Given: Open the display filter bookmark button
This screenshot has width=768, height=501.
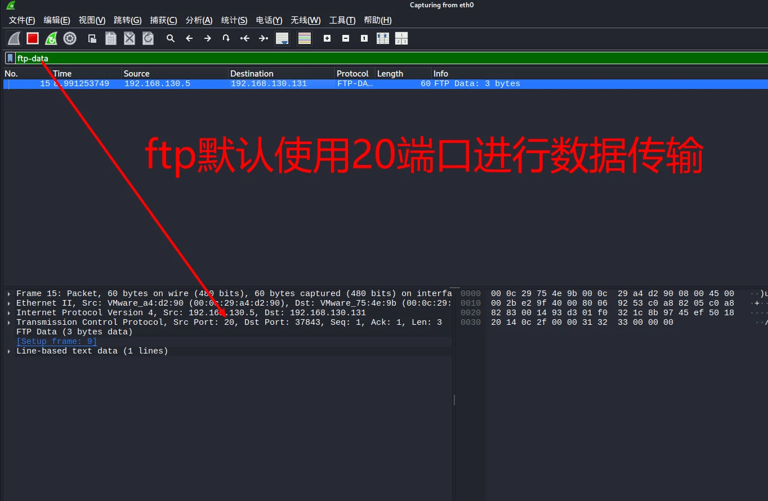Looking at the screenshot, I should click(x=10, y=58).
